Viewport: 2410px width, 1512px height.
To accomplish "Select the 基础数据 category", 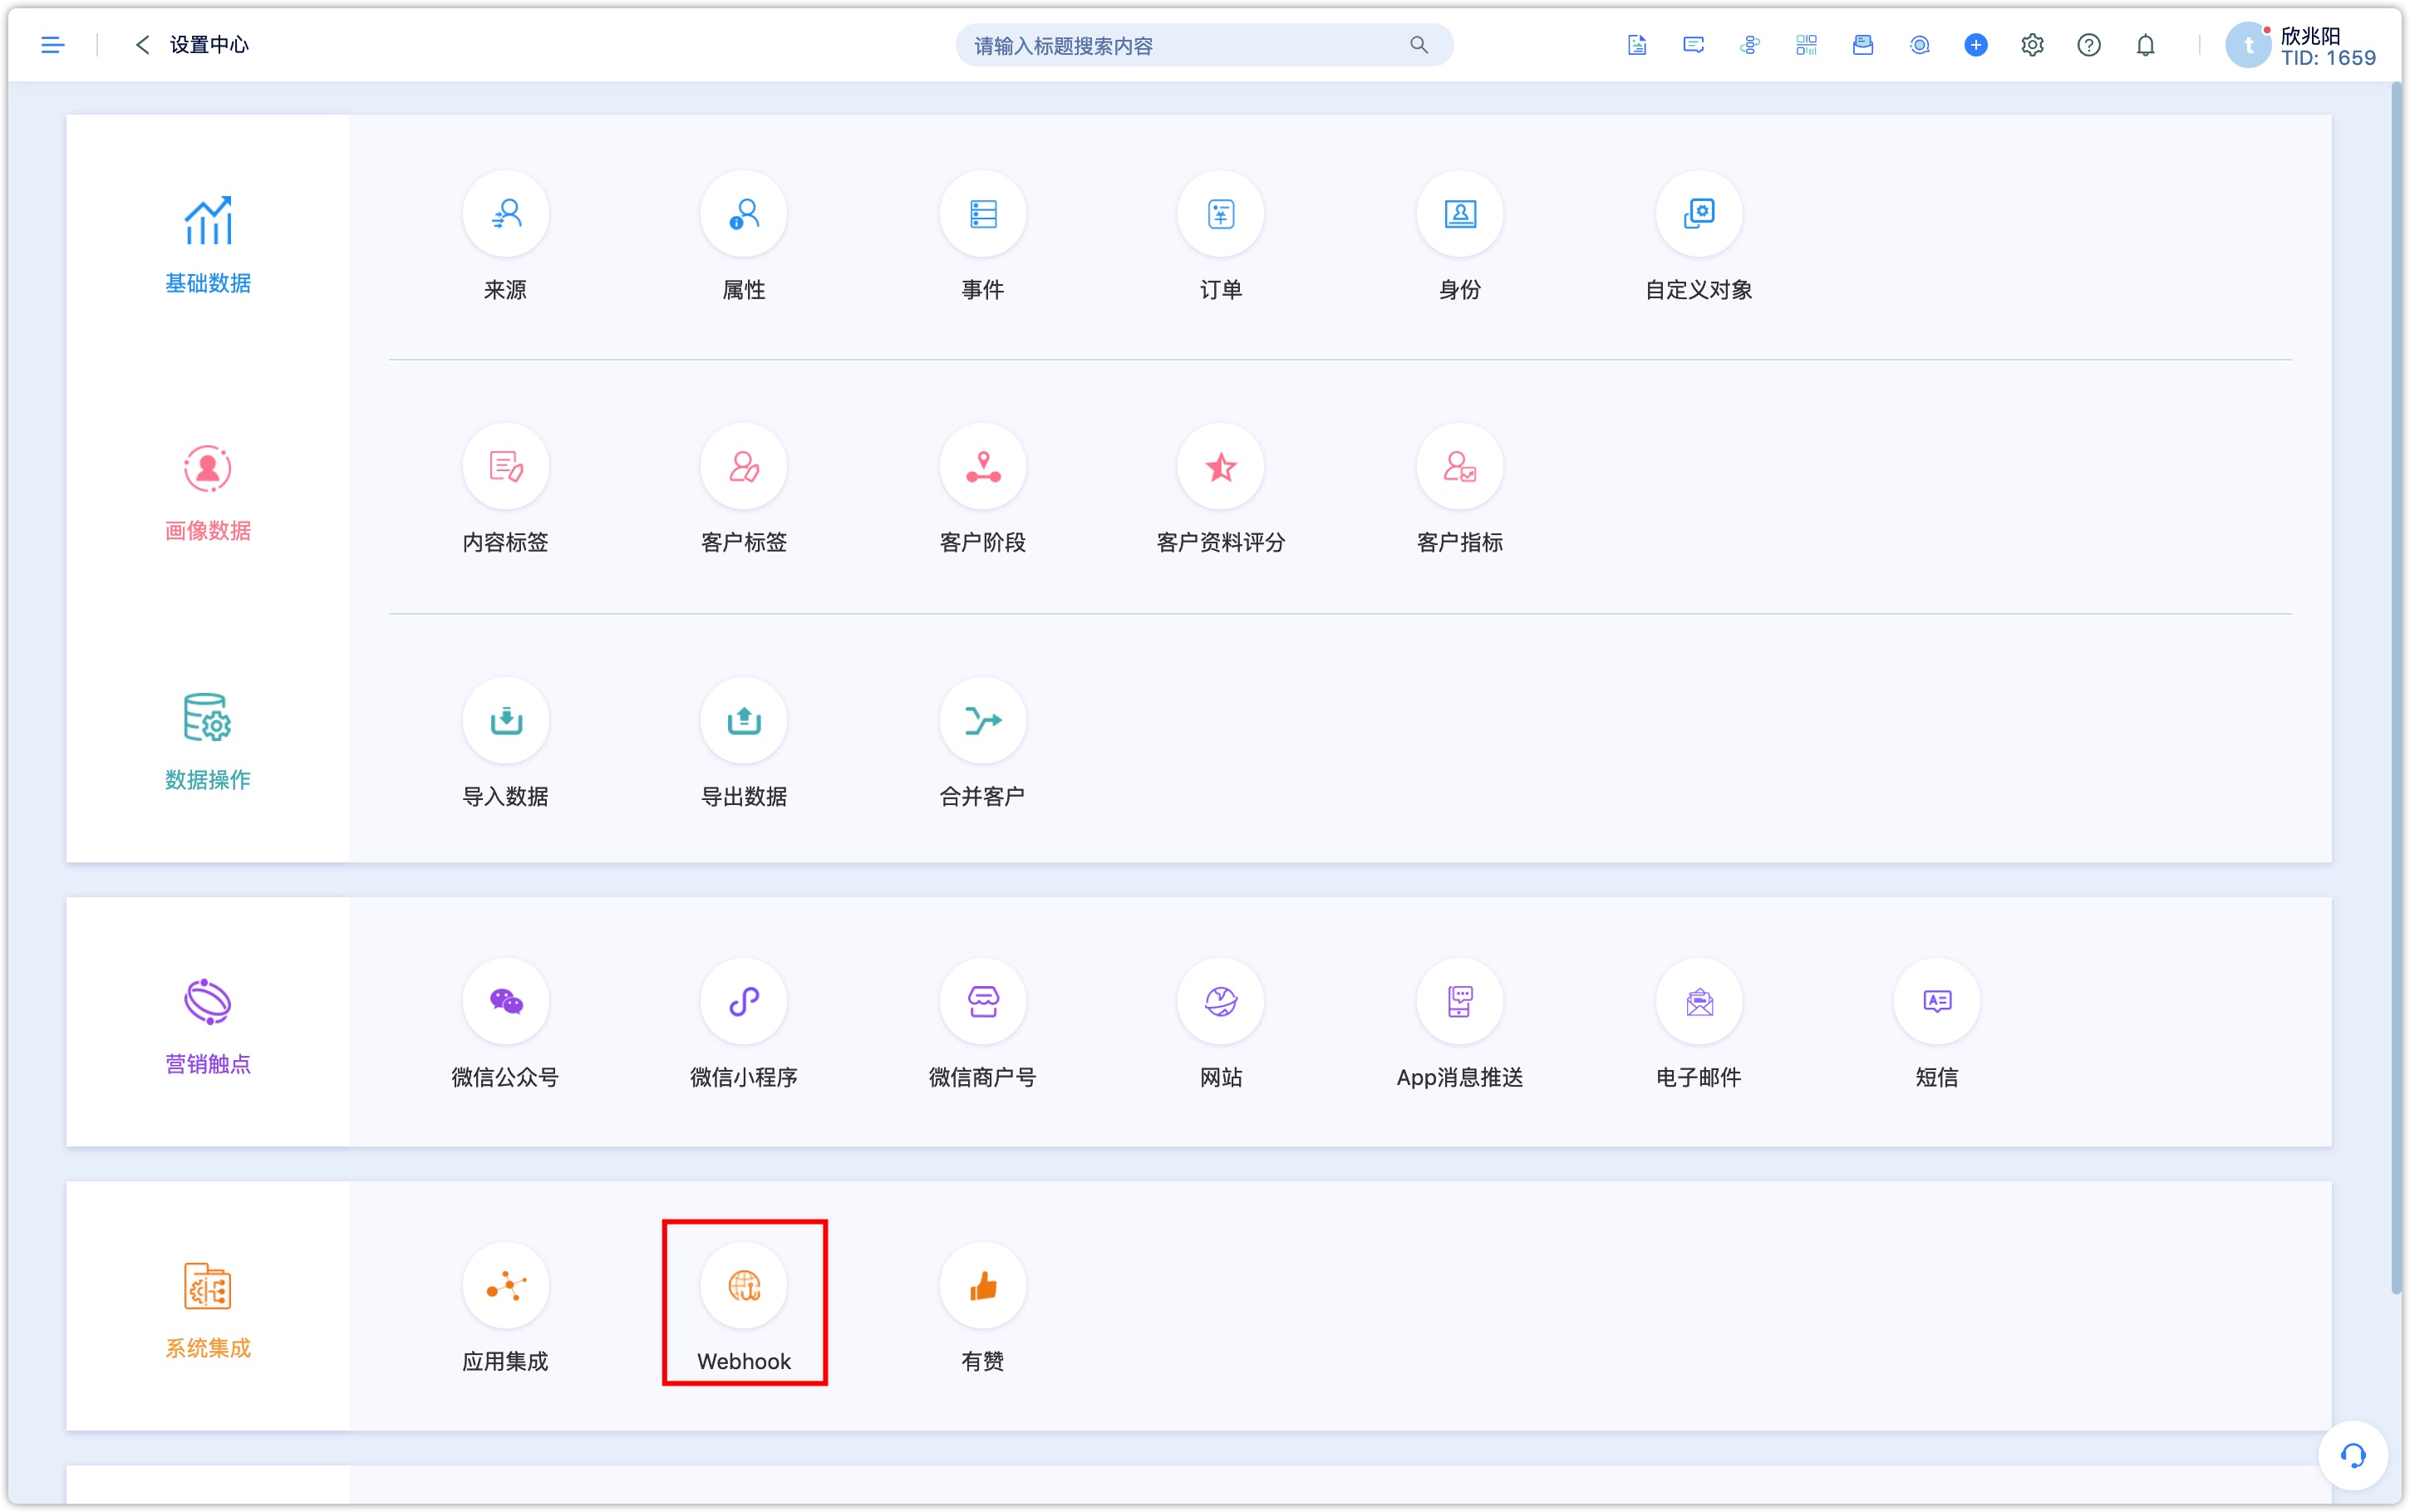I will click(x=208, y=245).
